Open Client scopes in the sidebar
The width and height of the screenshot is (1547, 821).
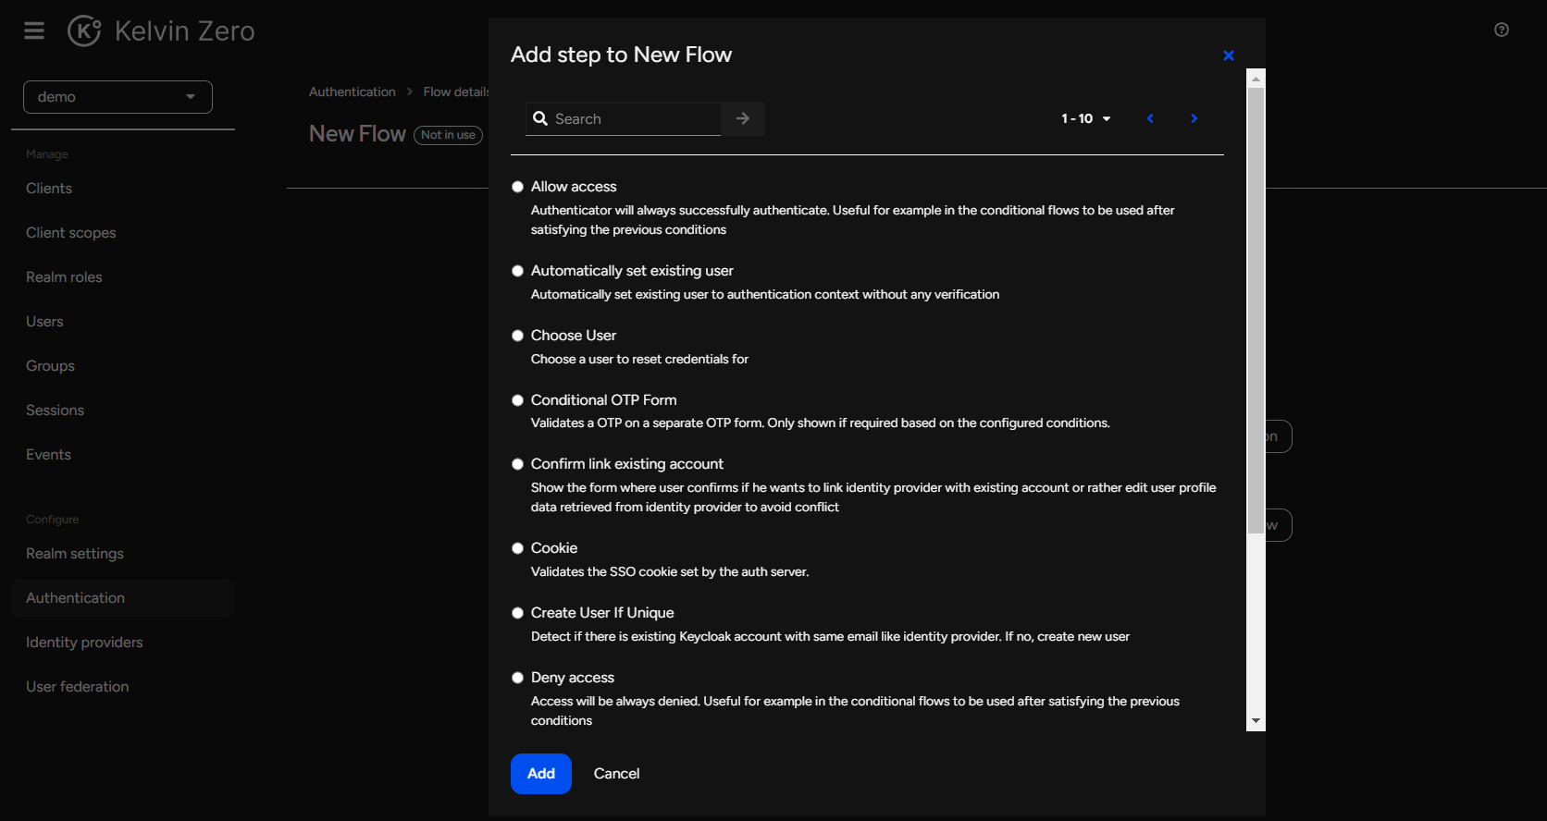coord(71,233)
